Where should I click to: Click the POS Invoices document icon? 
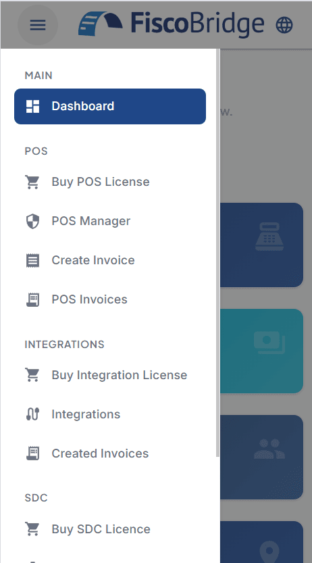[x=32, y=299]
